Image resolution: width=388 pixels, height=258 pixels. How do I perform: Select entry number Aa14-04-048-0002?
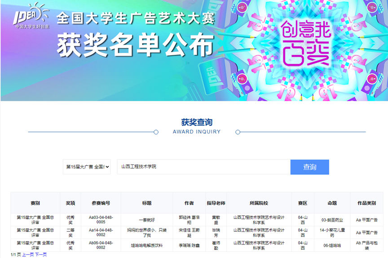(x=101, y=232)
